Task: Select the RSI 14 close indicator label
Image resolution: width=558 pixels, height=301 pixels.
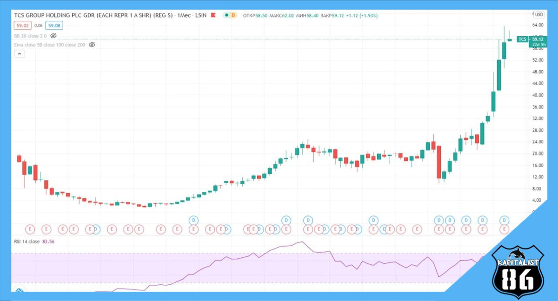Action: click(x=27, y=242)
